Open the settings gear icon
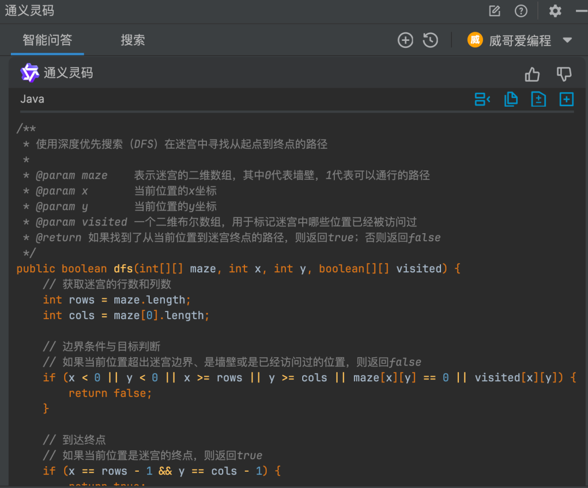Image resolution: width=588 pixels, height=488 pixels. point(555,11)
